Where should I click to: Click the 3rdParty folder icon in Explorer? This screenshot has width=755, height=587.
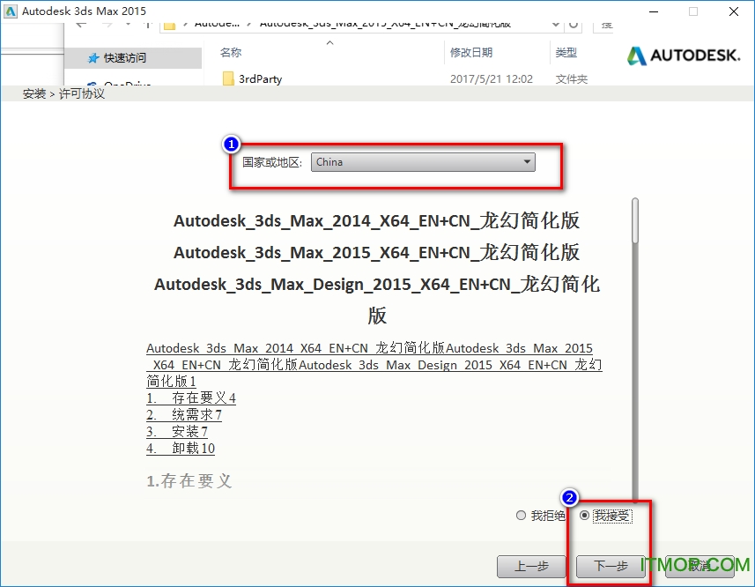point(228,78)
